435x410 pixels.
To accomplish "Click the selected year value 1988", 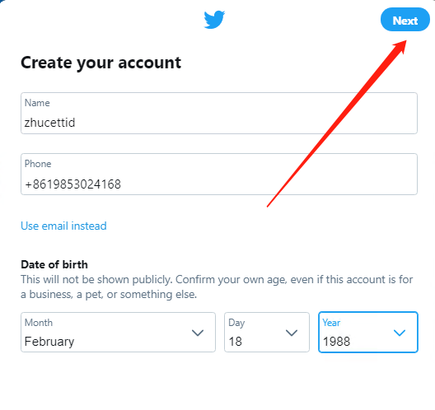I will [x=336, y=342].
